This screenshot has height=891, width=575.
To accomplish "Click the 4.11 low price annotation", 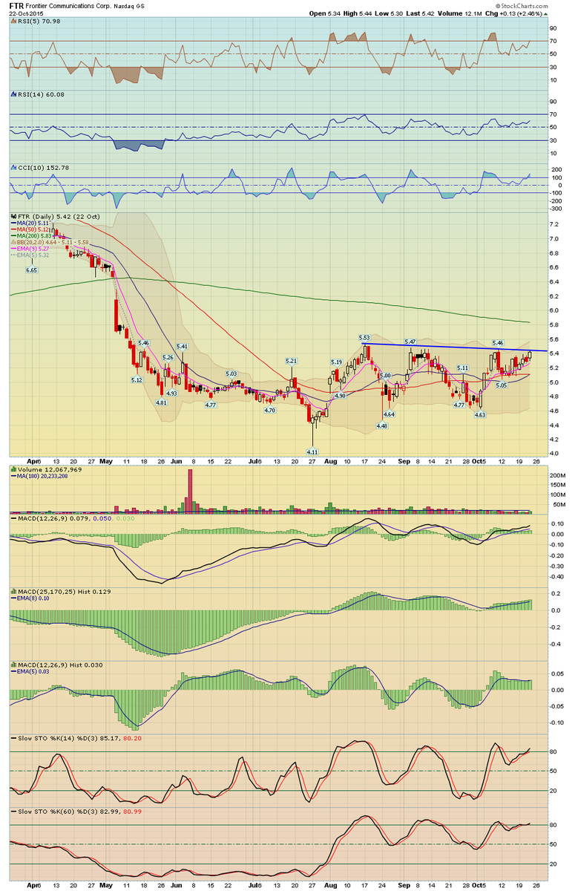I will [x=313, y=451].
